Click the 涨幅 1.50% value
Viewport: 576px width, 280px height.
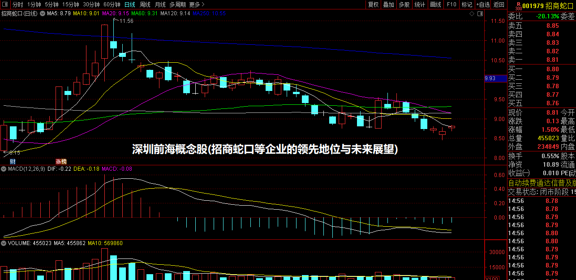point(550,129)
